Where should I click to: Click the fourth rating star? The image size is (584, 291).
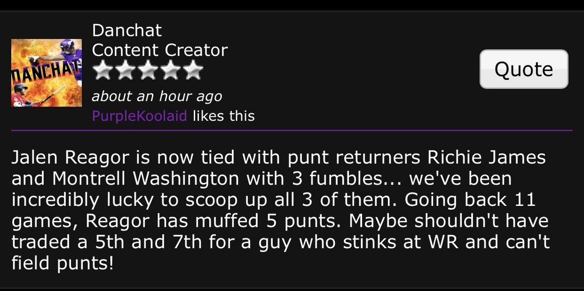coord(170,71)
